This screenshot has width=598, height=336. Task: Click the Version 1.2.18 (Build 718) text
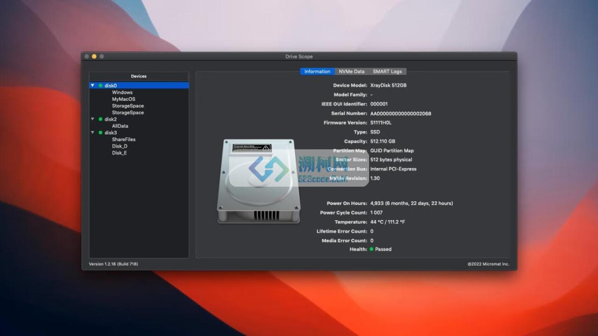[114, 264]
